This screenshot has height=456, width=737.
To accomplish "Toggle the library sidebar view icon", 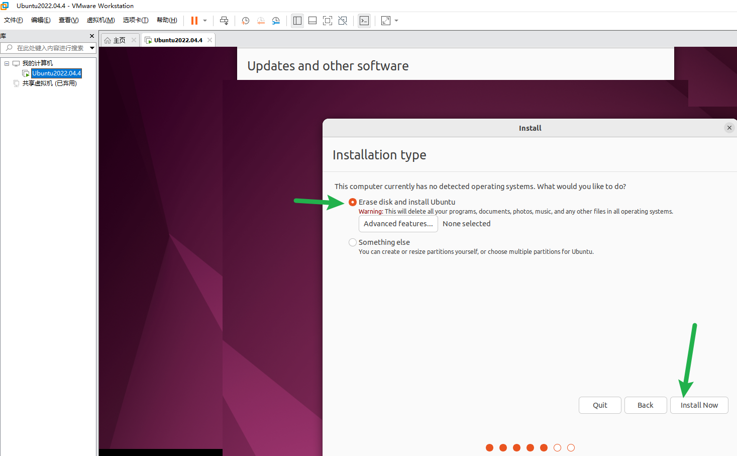I will (x=297, y=21).
